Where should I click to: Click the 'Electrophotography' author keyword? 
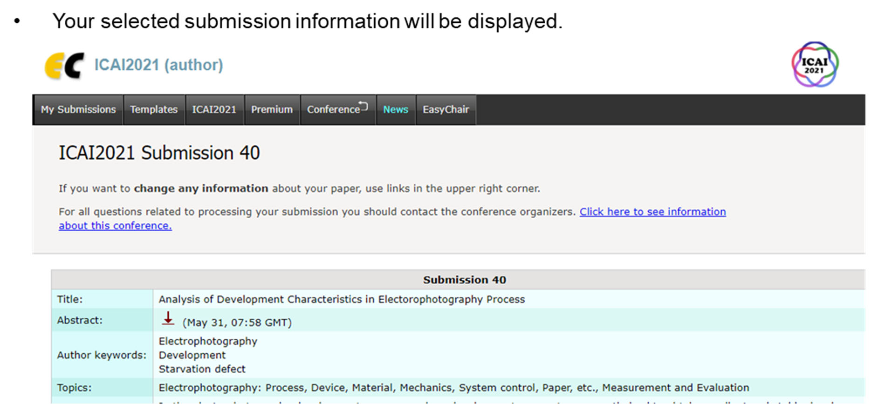tap(208, 341)
